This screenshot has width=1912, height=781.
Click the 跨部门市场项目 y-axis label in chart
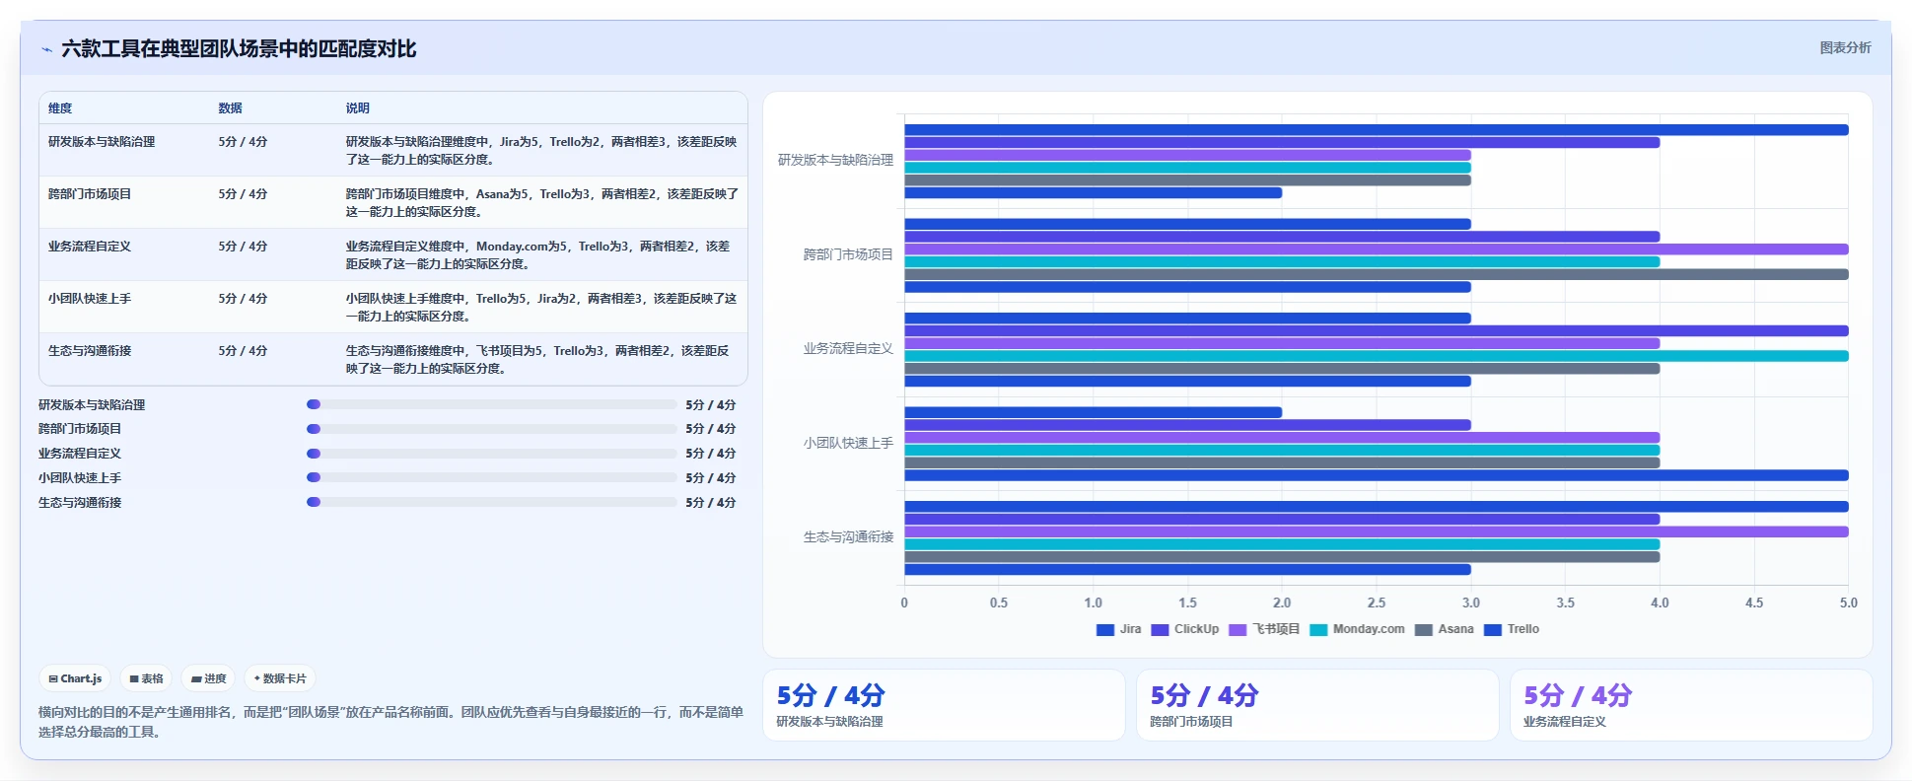tap(848, 254)
